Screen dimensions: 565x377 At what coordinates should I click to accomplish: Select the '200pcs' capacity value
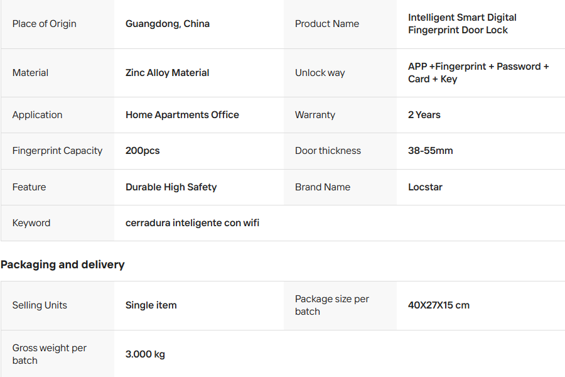pyautogui.click(x=143, y=151)
